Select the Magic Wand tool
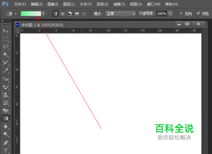Screen dimensions: 212x154 click(6, 55)
